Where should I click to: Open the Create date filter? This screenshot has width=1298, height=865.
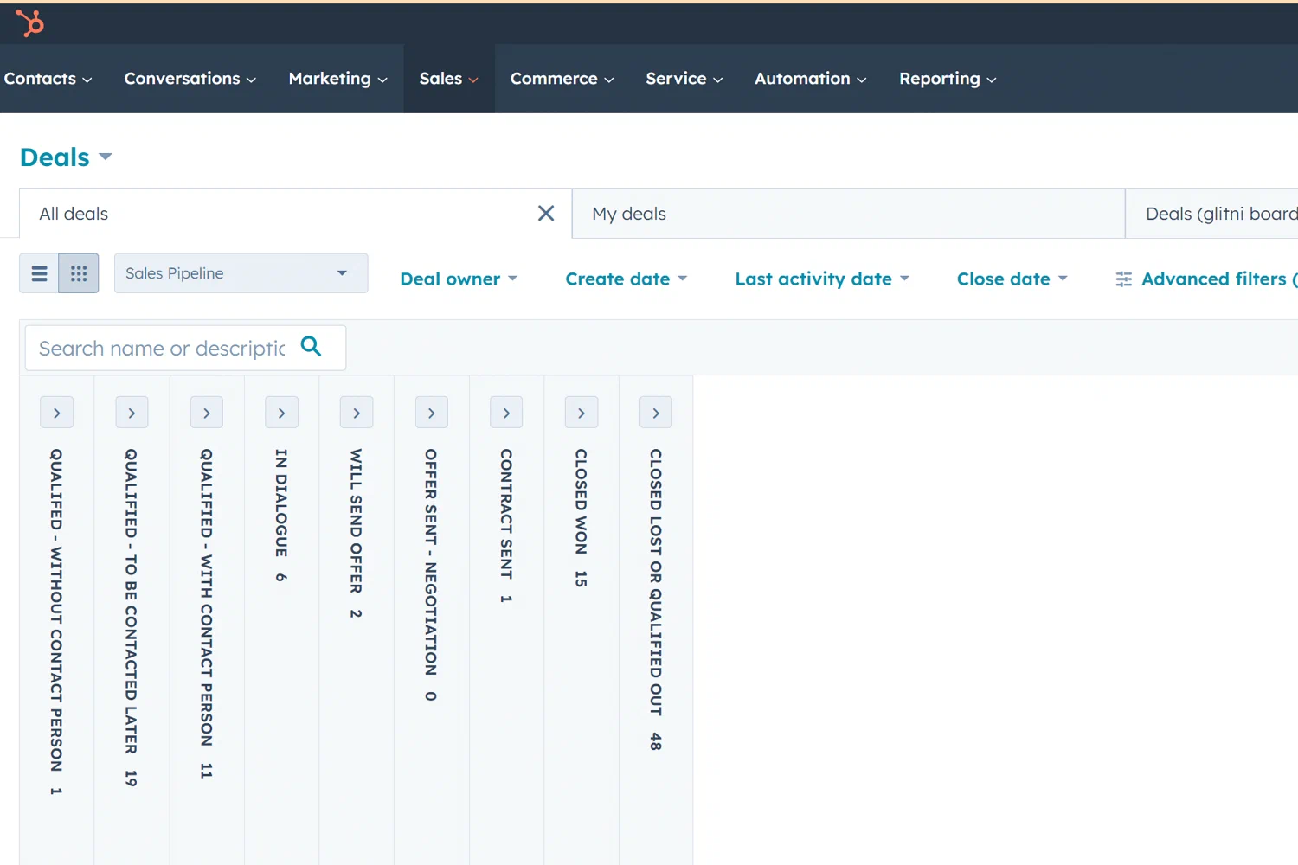626,279
